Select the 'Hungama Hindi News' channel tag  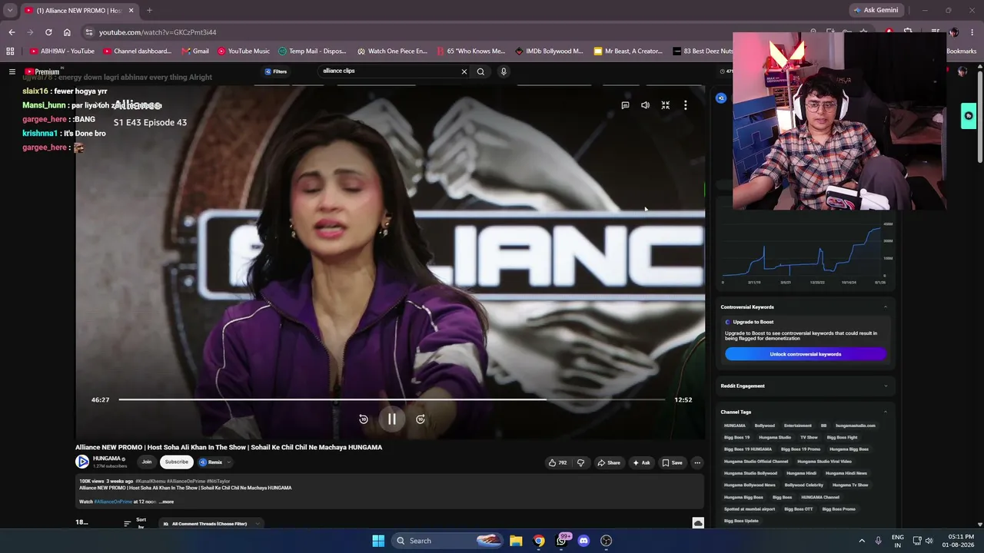(x=846, y=473)
